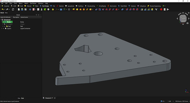Open an existing file from toolbar
The width and height of the screenshot is (190, 103).
pyautogui.click(x=22, y=9)
